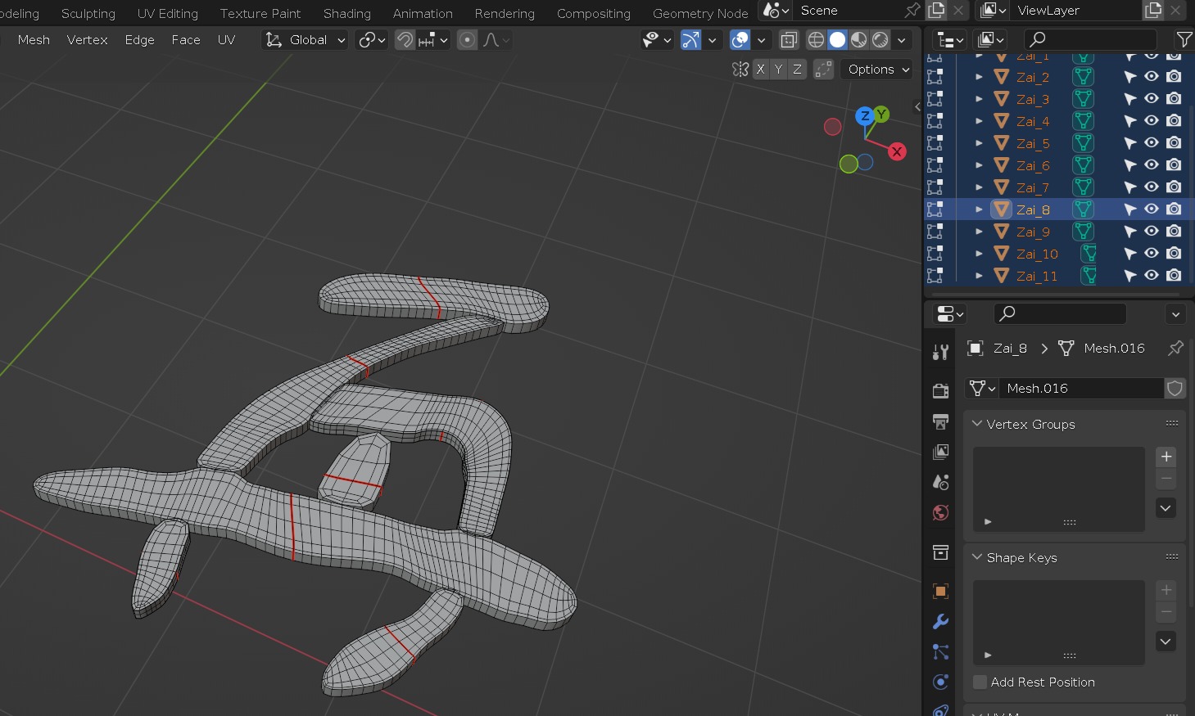Open the Shading workspace tab
The width and height of the screenshot is (1195, 716).
[347, 13]
